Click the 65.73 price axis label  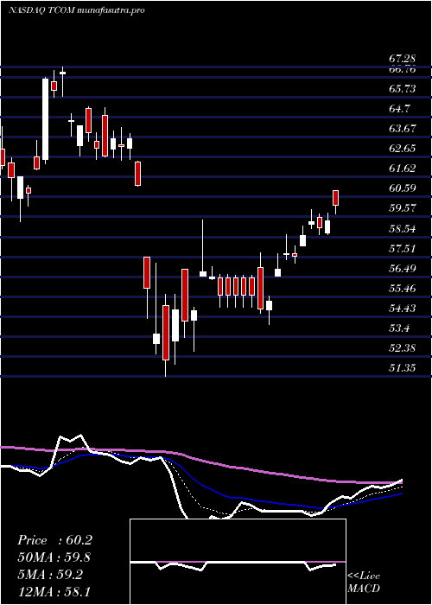402,89
